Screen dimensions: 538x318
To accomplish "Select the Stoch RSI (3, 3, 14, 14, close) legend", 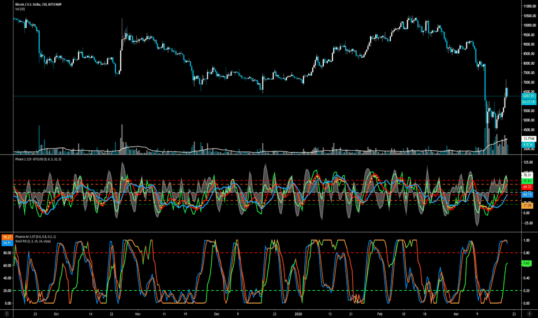I will coord(33,241).
